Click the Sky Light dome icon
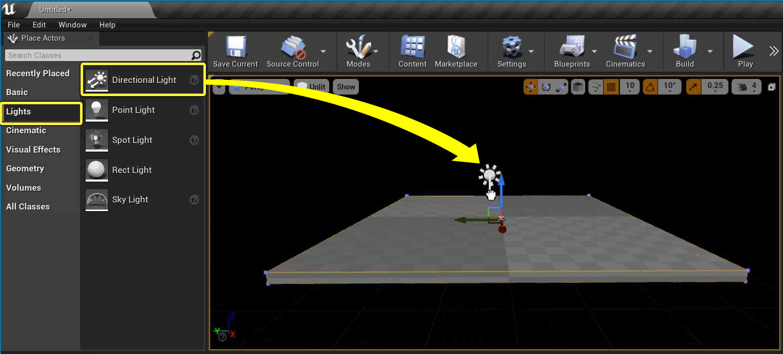This screenshot has height=354, width=783. click(x=97, y=200)
